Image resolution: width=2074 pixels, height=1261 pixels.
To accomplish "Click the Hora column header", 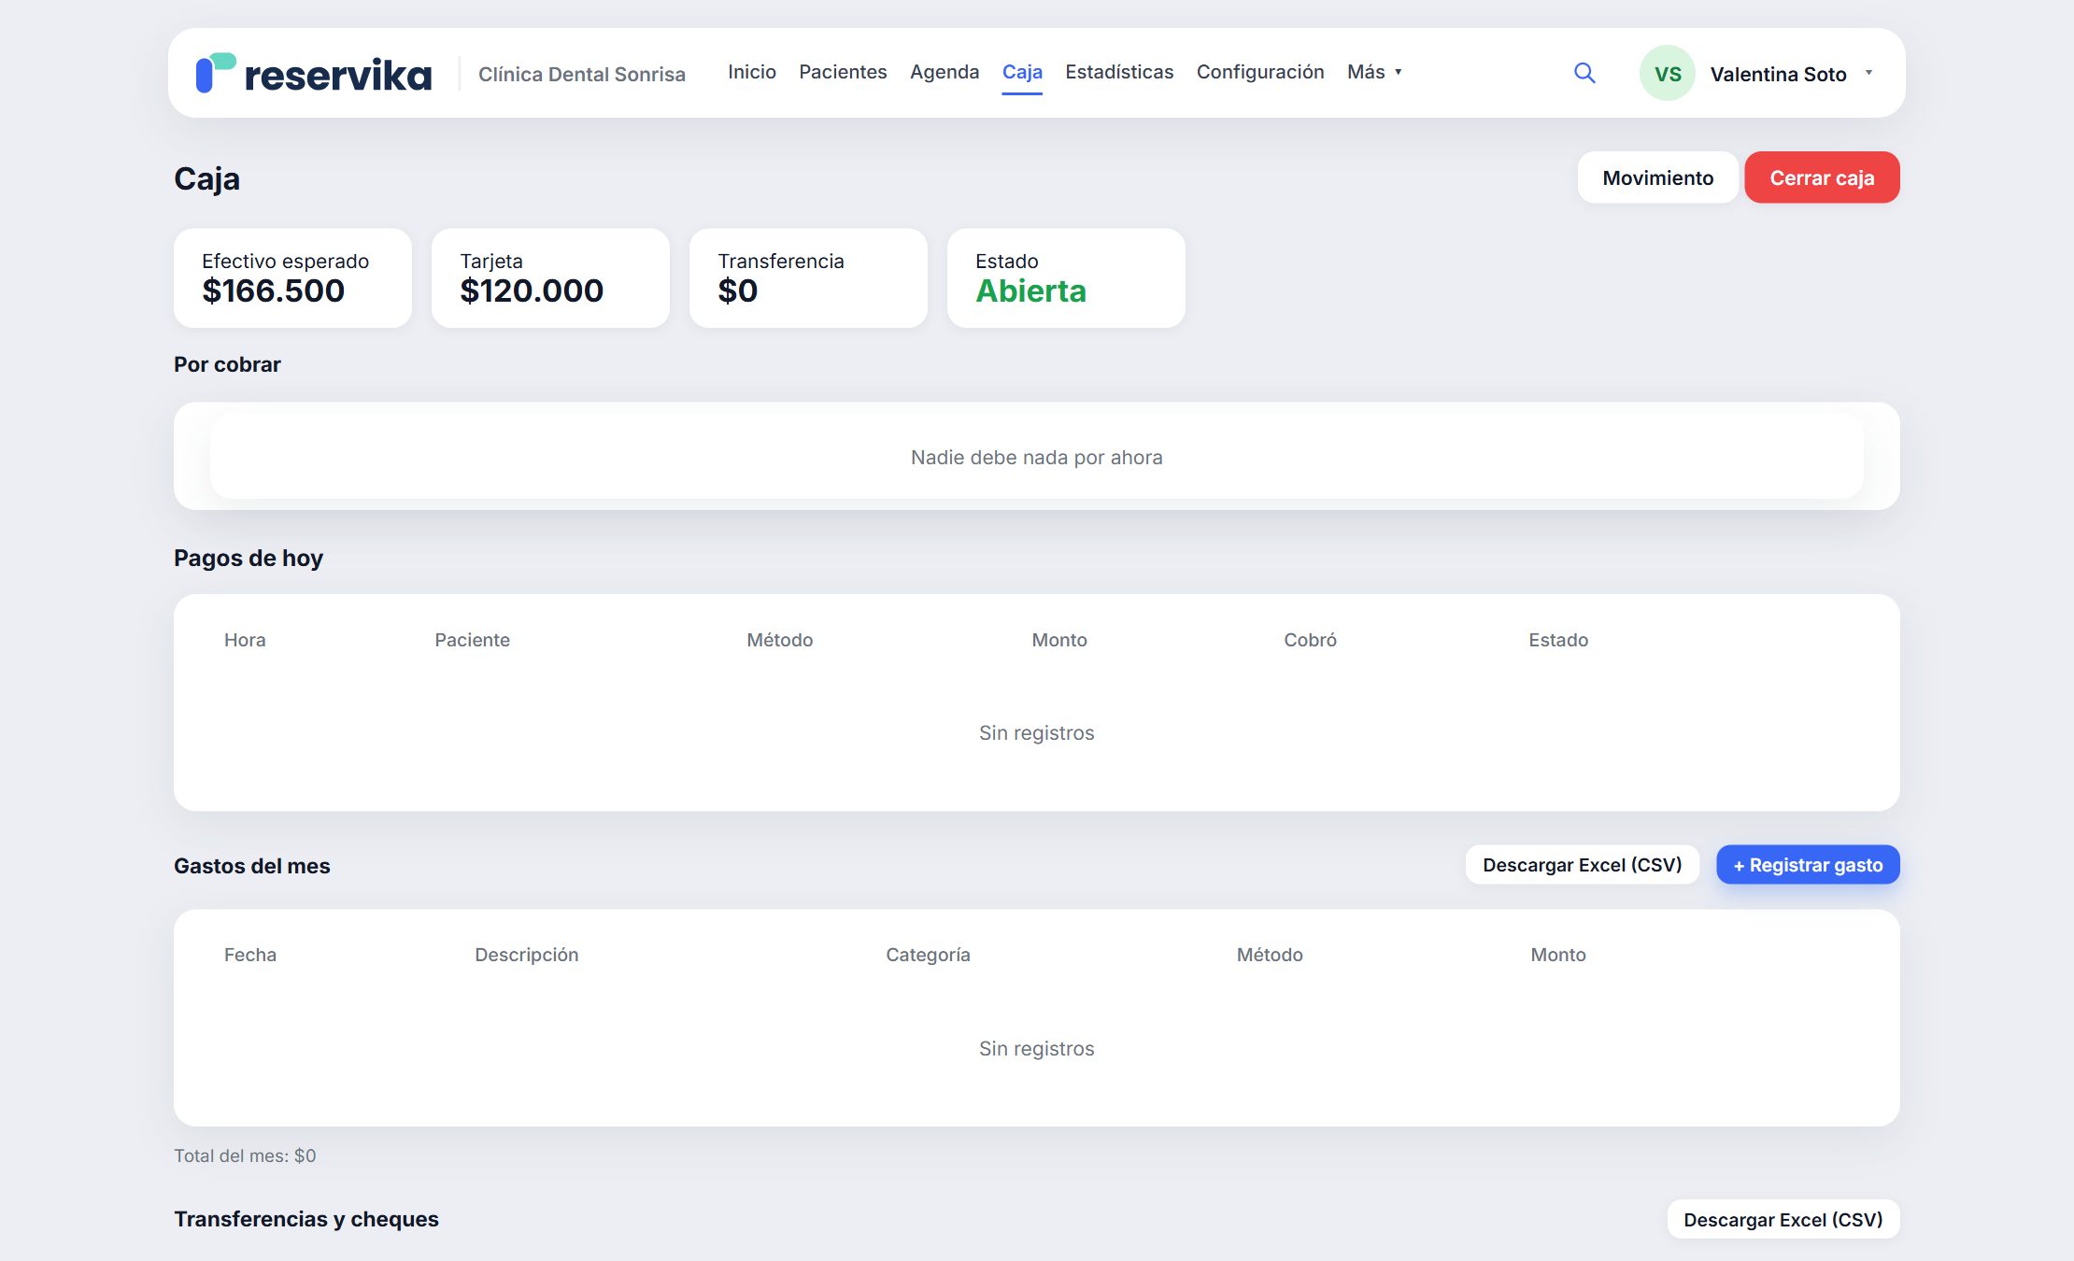I will [x=245, y=640].
